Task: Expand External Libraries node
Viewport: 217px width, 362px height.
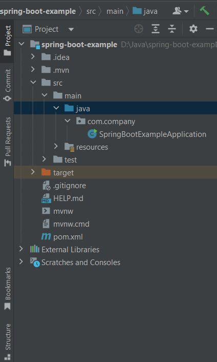Action: click(x=21, y=249)
